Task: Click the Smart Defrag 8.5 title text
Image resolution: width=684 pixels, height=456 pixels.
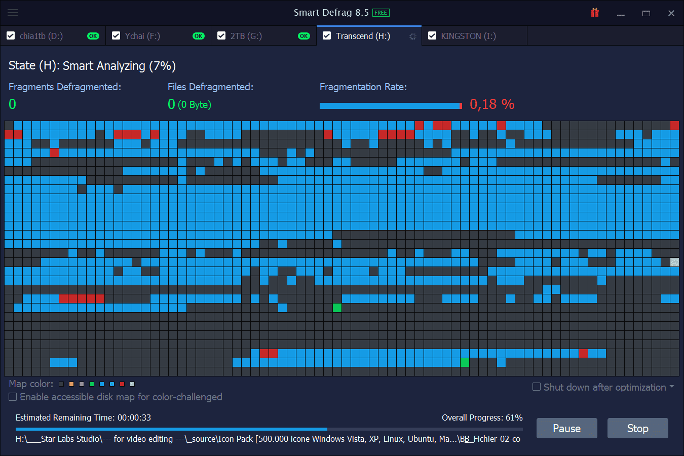Action: 331,13
